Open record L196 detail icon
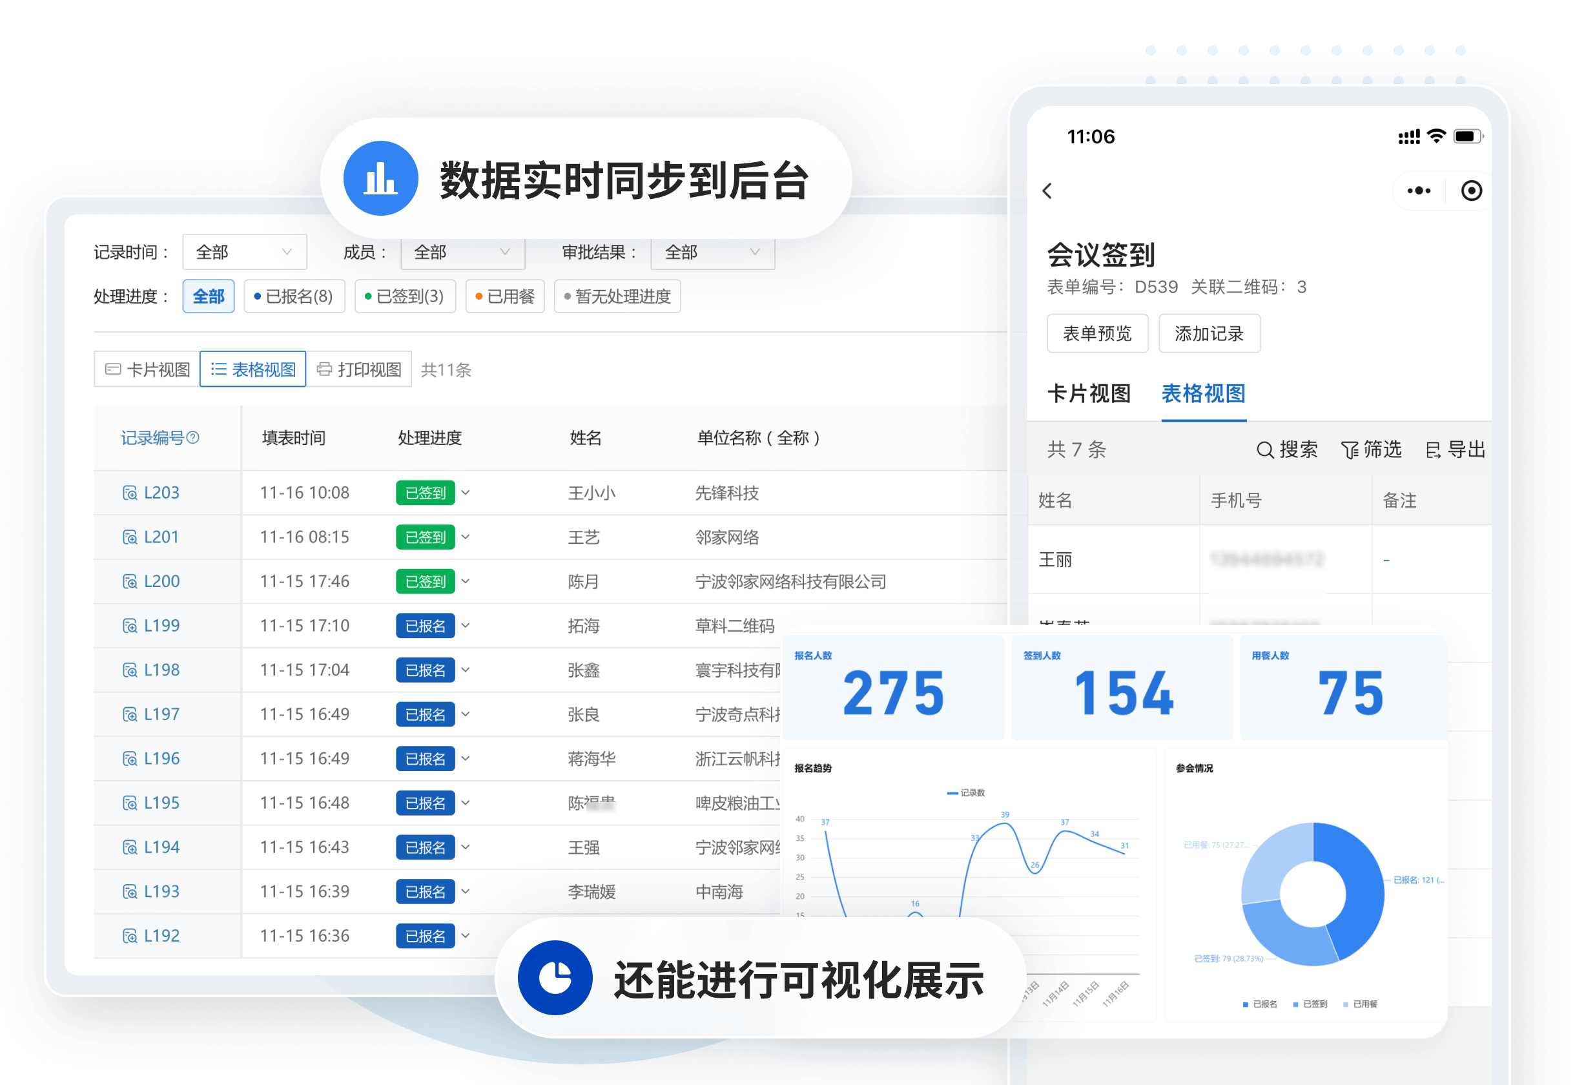The width and height of the screenshot is (1595, 1085). tap(130, 758)
